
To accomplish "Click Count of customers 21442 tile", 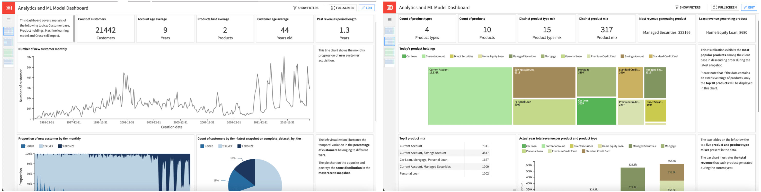I will 105,29.
